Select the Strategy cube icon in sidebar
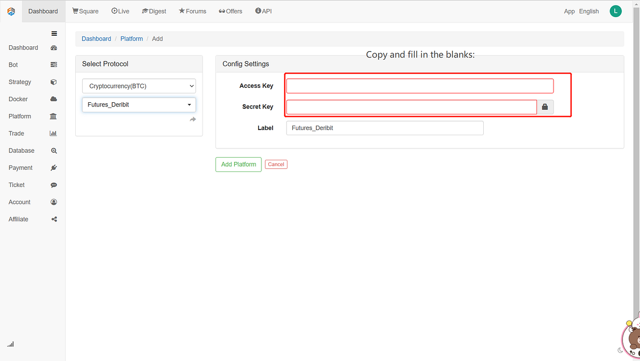 pyautogui.click(x=53, y=81)
